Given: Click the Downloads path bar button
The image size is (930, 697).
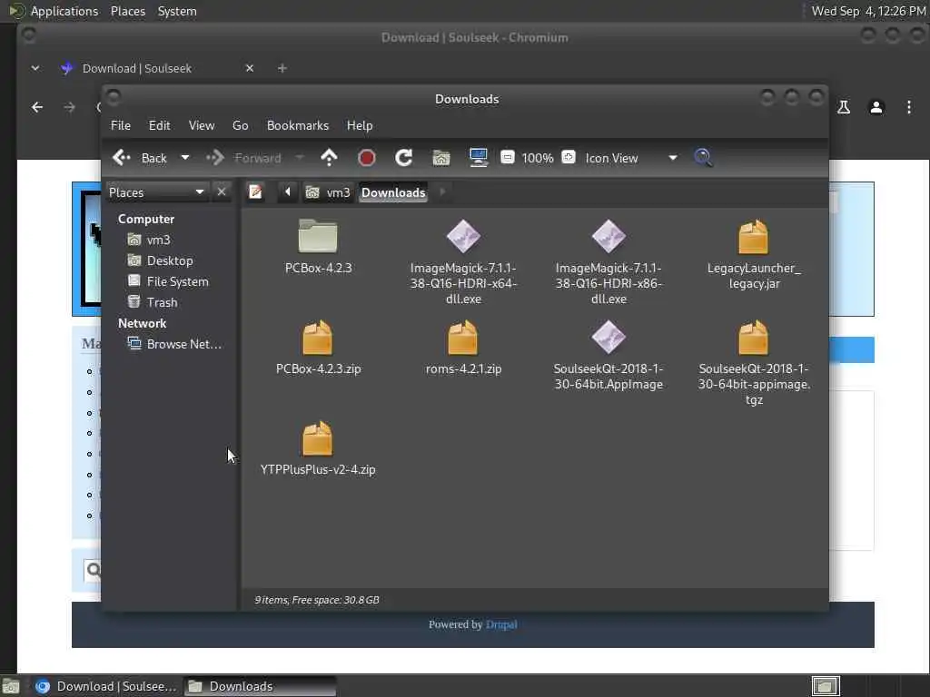Looking at the screenshot, I should pos(393,192).
